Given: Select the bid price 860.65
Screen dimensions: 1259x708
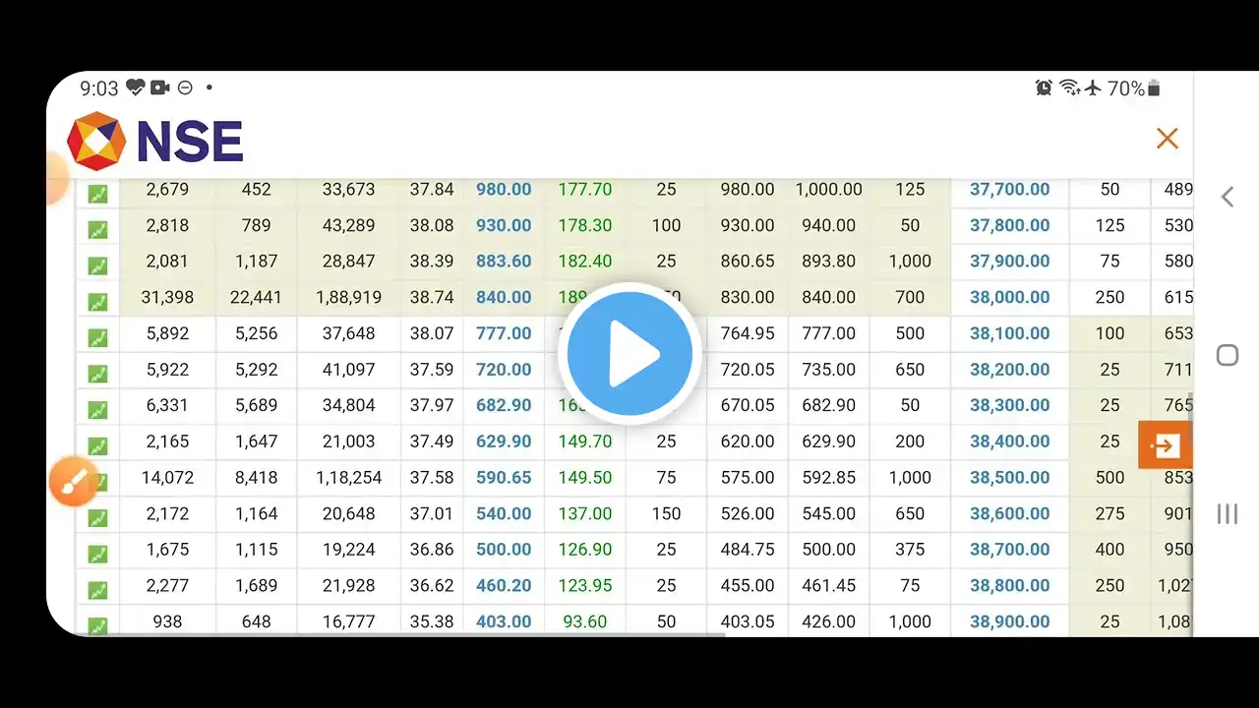Looking at the screenshot, I should click(x=748, y=261).
